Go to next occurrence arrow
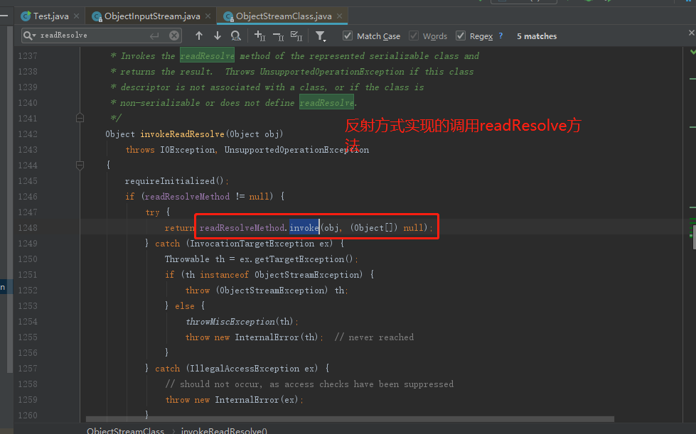696x434 pixels. pyautogui.click(x=218, y=36)
